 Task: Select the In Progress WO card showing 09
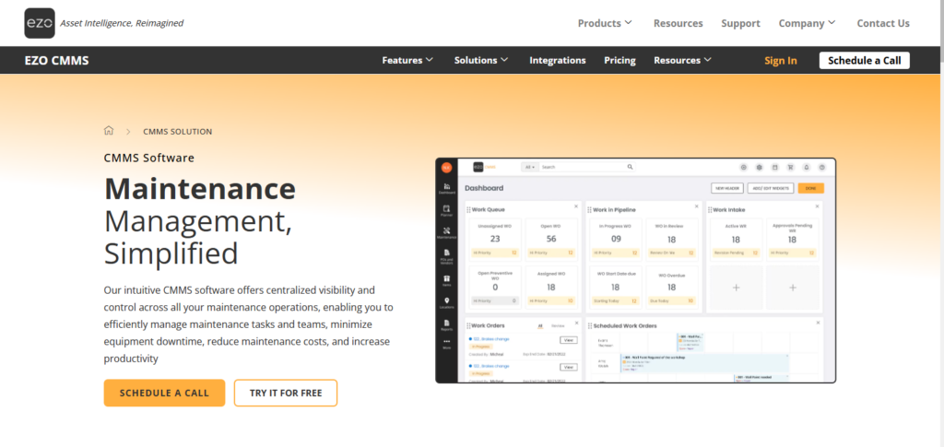click(x=615, y=239)
